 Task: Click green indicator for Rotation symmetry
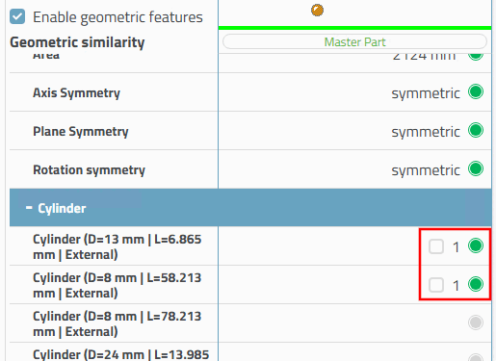476,168
